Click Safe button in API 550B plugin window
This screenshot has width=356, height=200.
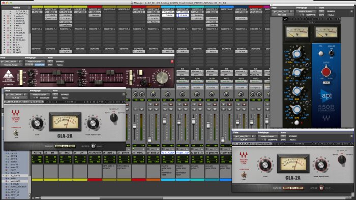click(321, 15)
